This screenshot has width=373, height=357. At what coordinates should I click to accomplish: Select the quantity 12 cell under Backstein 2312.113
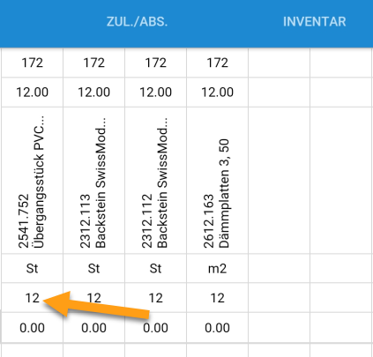[x=93, y=298]
